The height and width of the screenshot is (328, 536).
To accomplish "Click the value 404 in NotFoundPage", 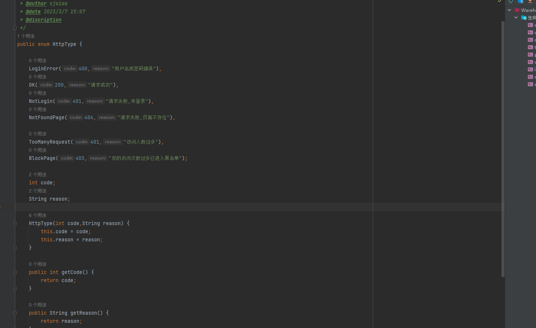I will pos(89,117).
